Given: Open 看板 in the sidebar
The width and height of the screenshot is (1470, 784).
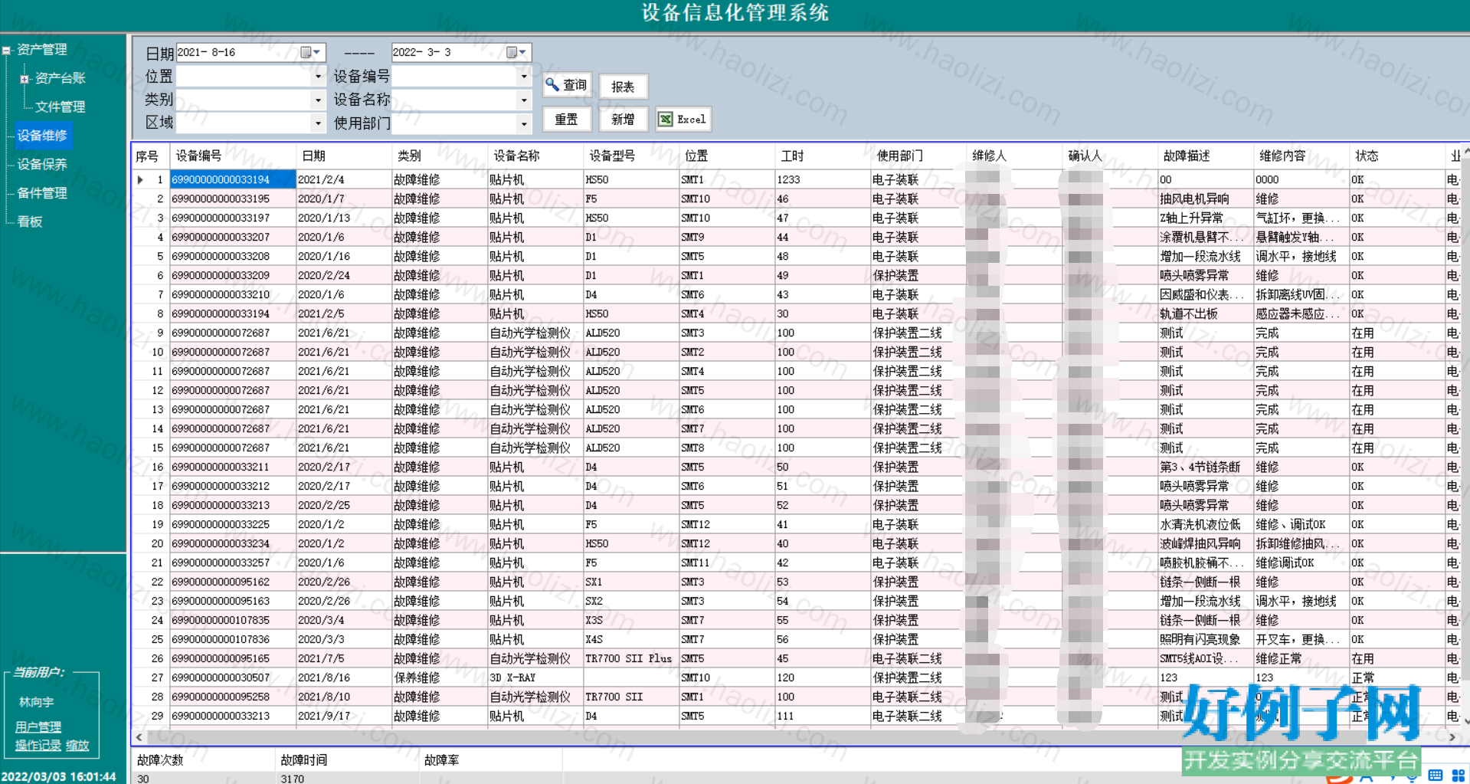Looking at the screenshot, I should pyautogui.click(x=30, y=221).
